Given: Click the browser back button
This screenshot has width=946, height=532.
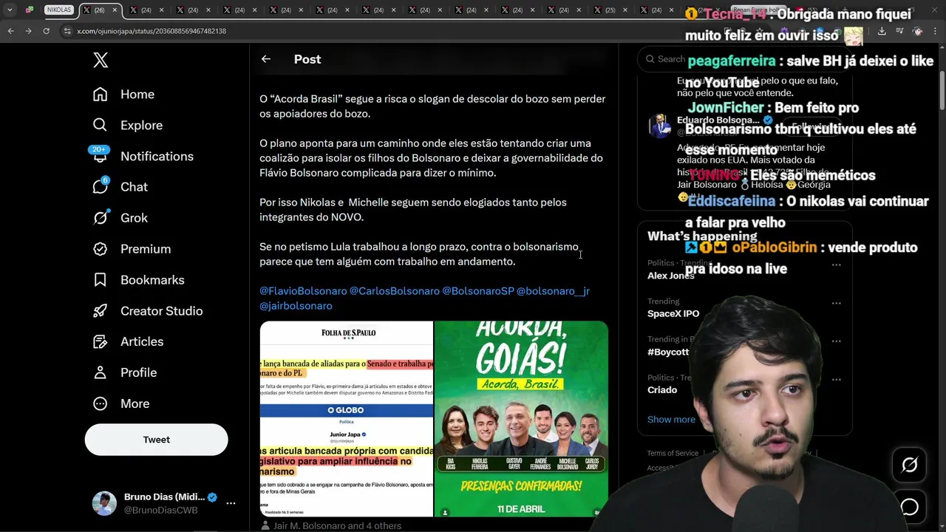Looking at the screenshot, I should click(x=10, y=31).
